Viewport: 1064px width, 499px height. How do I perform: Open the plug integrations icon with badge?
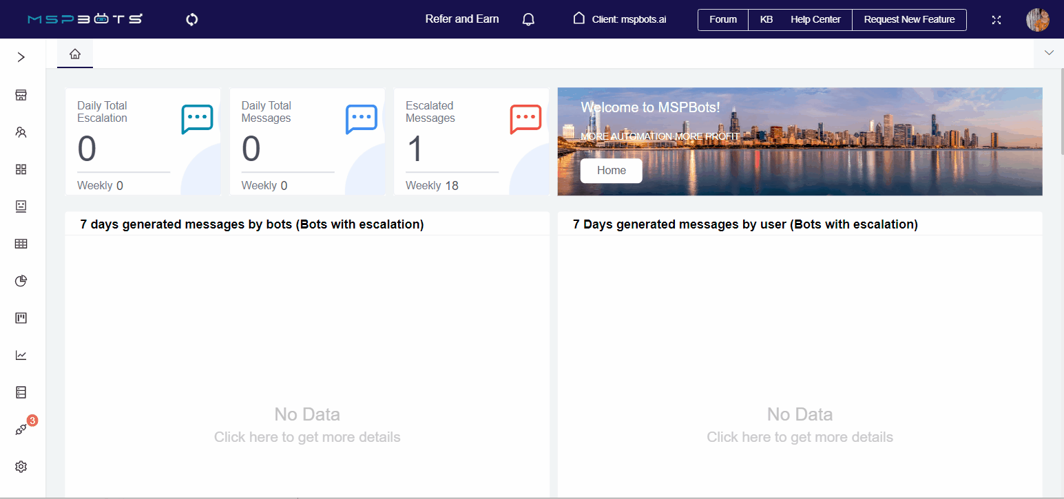tap(21, 429)
